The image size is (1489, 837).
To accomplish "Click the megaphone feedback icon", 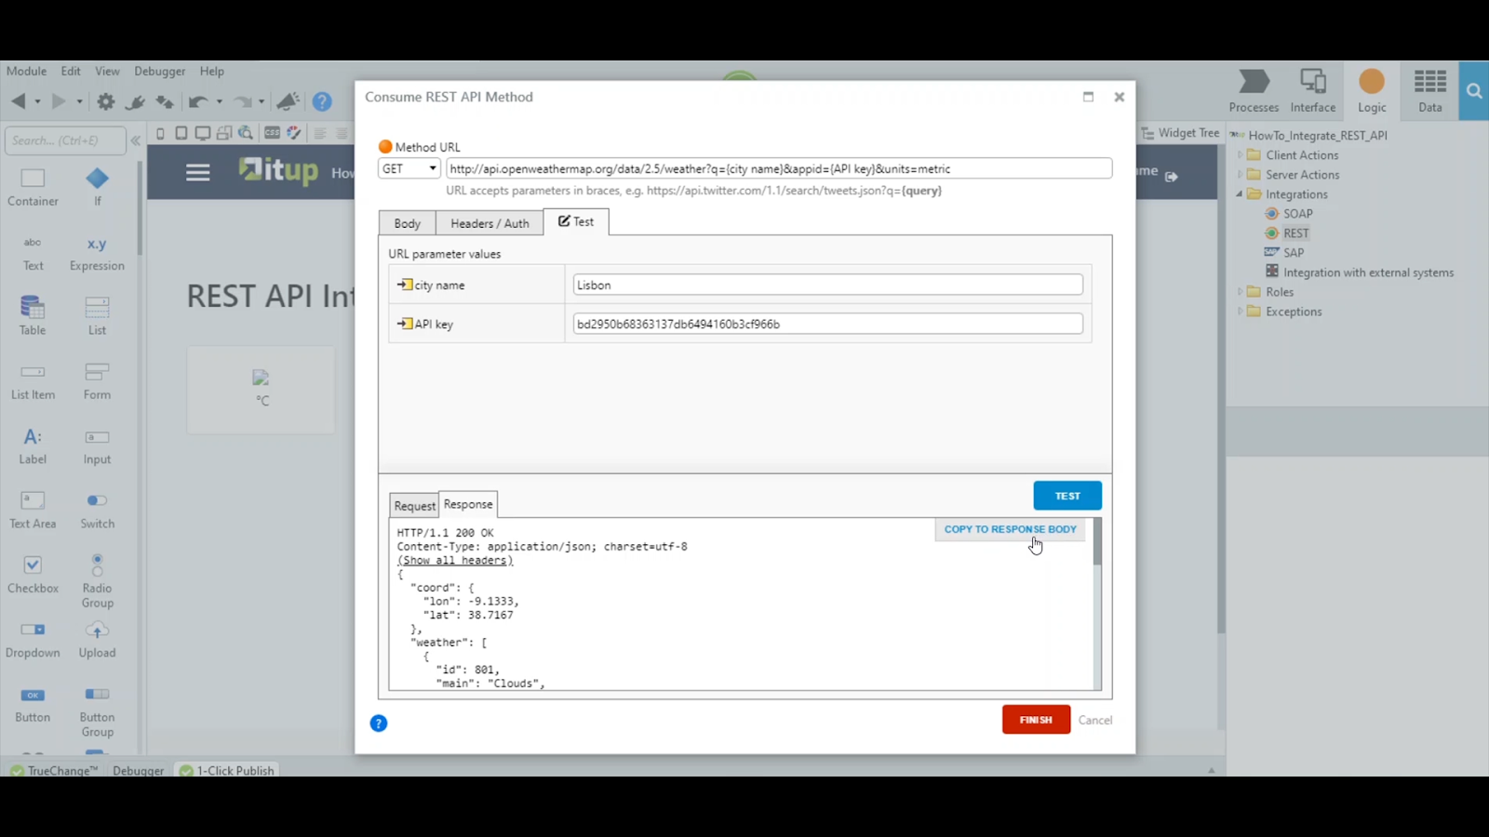I will pos(288,101).
